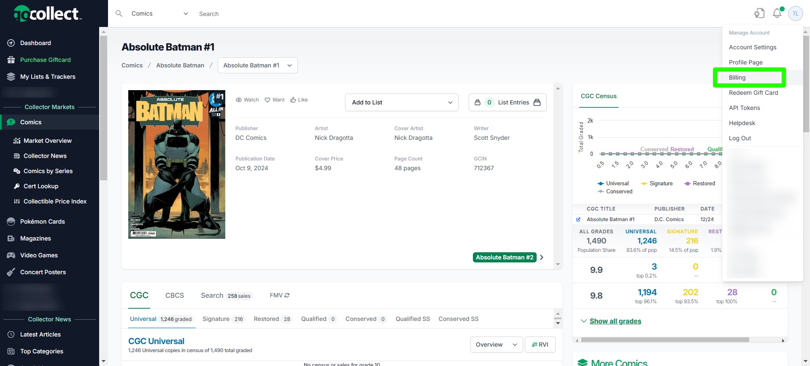Open My Lists & Trackers
810x366 pixels.
point(48,77)
